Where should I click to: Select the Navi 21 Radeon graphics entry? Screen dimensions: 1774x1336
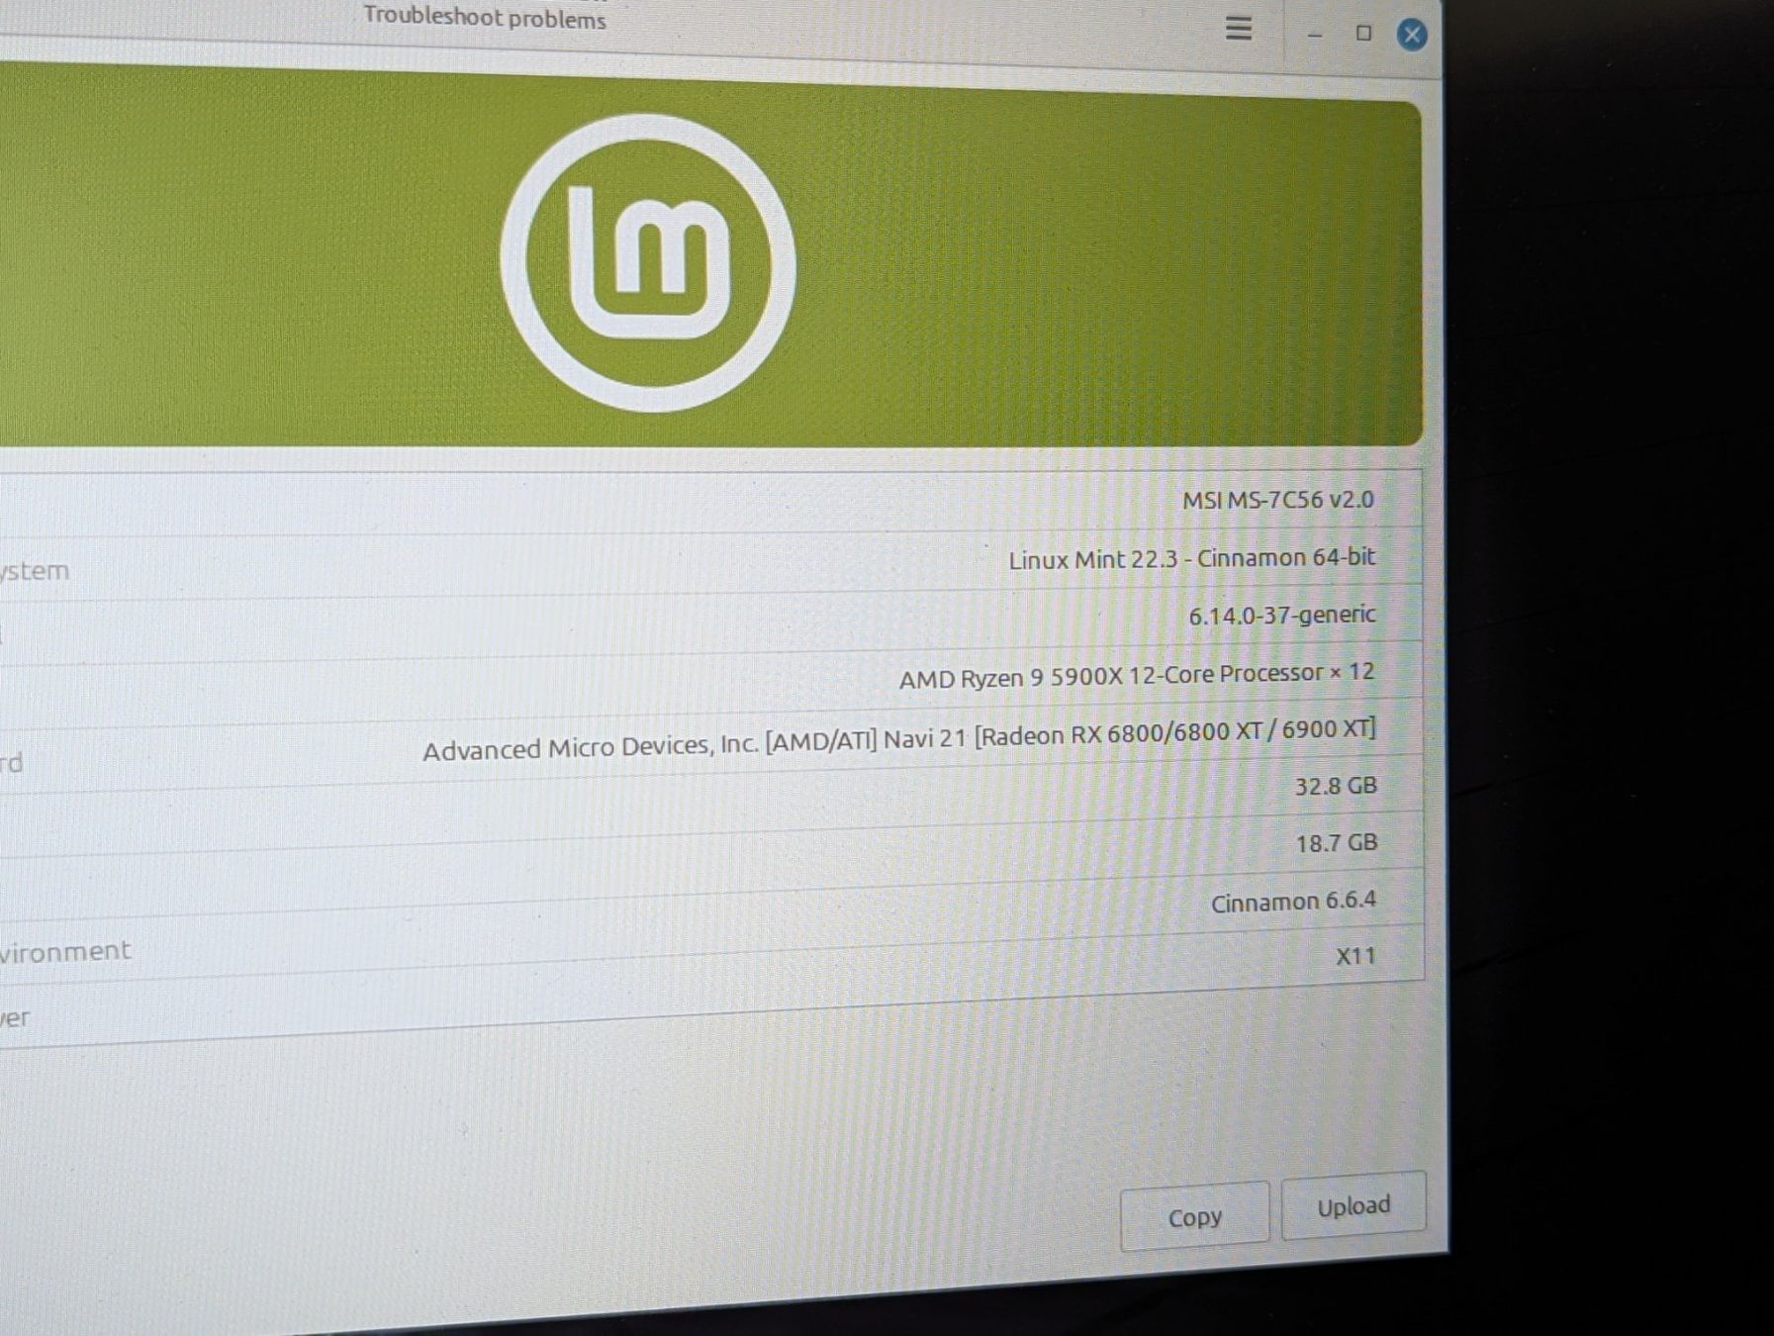(x=899, y=739)
